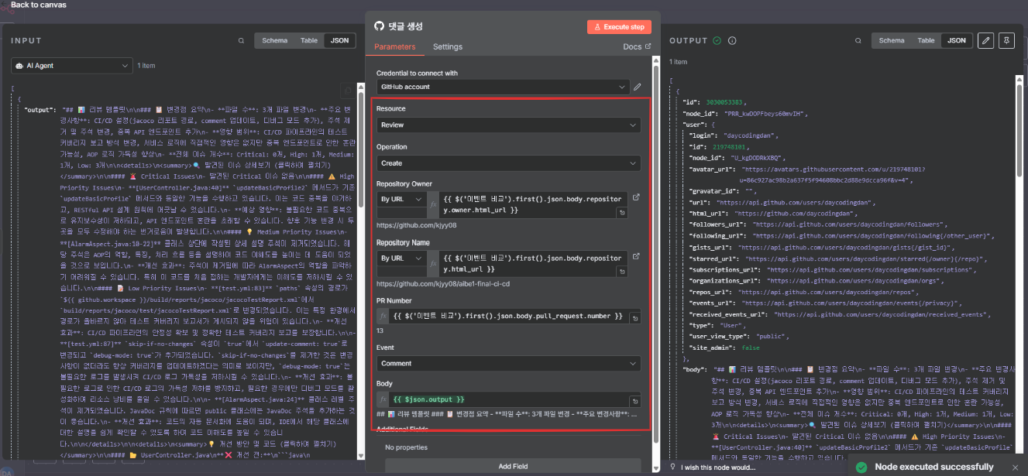This screenshot has height=476, width=1028.
Task: Open Repository Name 'By URL' mode dropdown
Action: 401,258
